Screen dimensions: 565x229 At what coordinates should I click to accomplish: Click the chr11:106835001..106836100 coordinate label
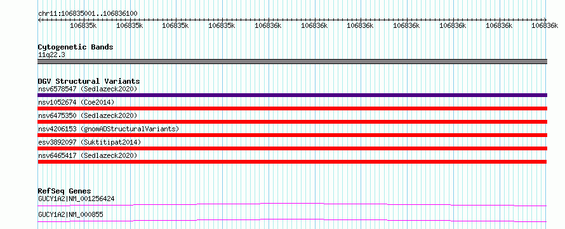[x=88, y=13]
